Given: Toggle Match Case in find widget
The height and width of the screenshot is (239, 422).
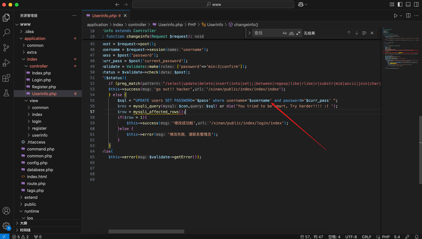Looking at the screenshot, I should tap(284, 33).
